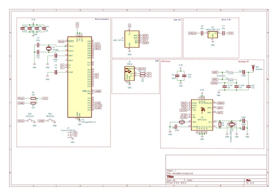Click decoupling capacitor C18 symbol

(x=22, y=28)
